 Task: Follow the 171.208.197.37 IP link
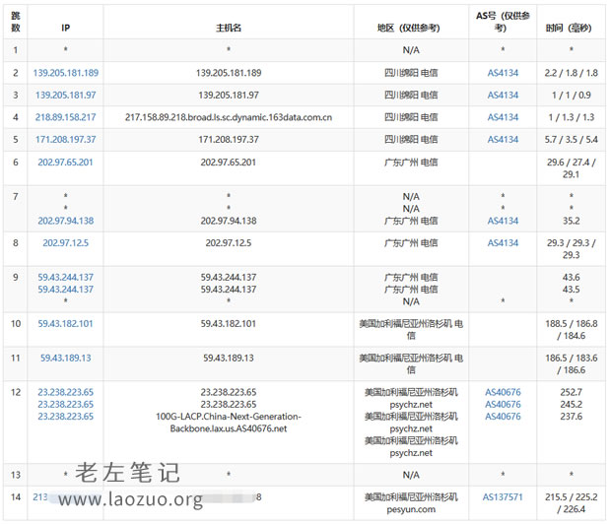65,140
